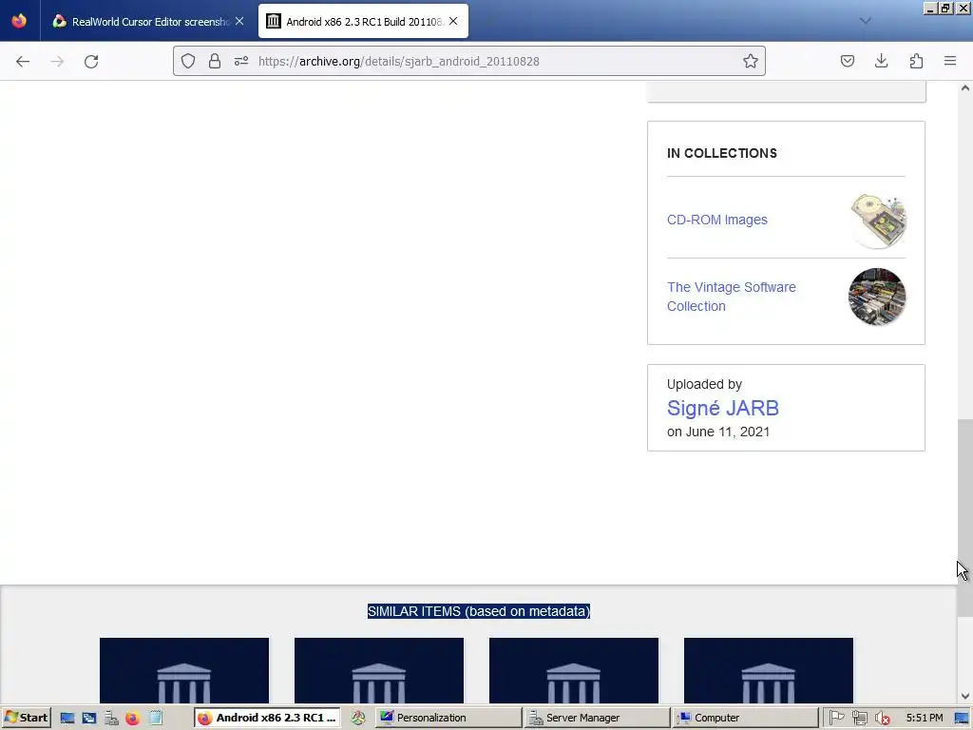Open the Windows Start menu
This screenshot has width=973, height=730.
tap(26, 718)
